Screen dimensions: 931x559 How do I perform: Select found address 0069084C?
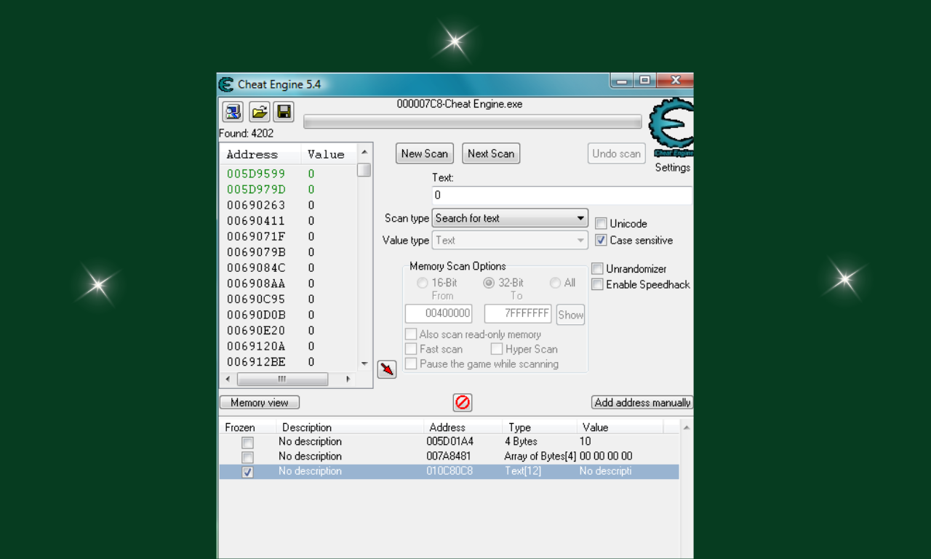tap(256, 268)
